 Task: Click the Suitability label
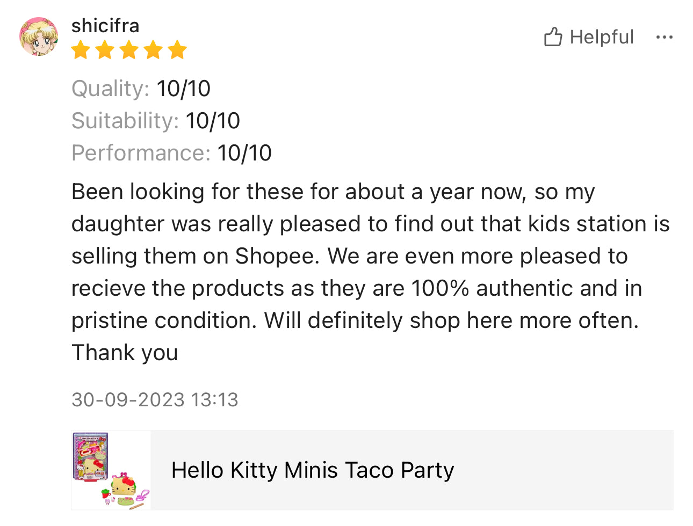tap(125, 121)
